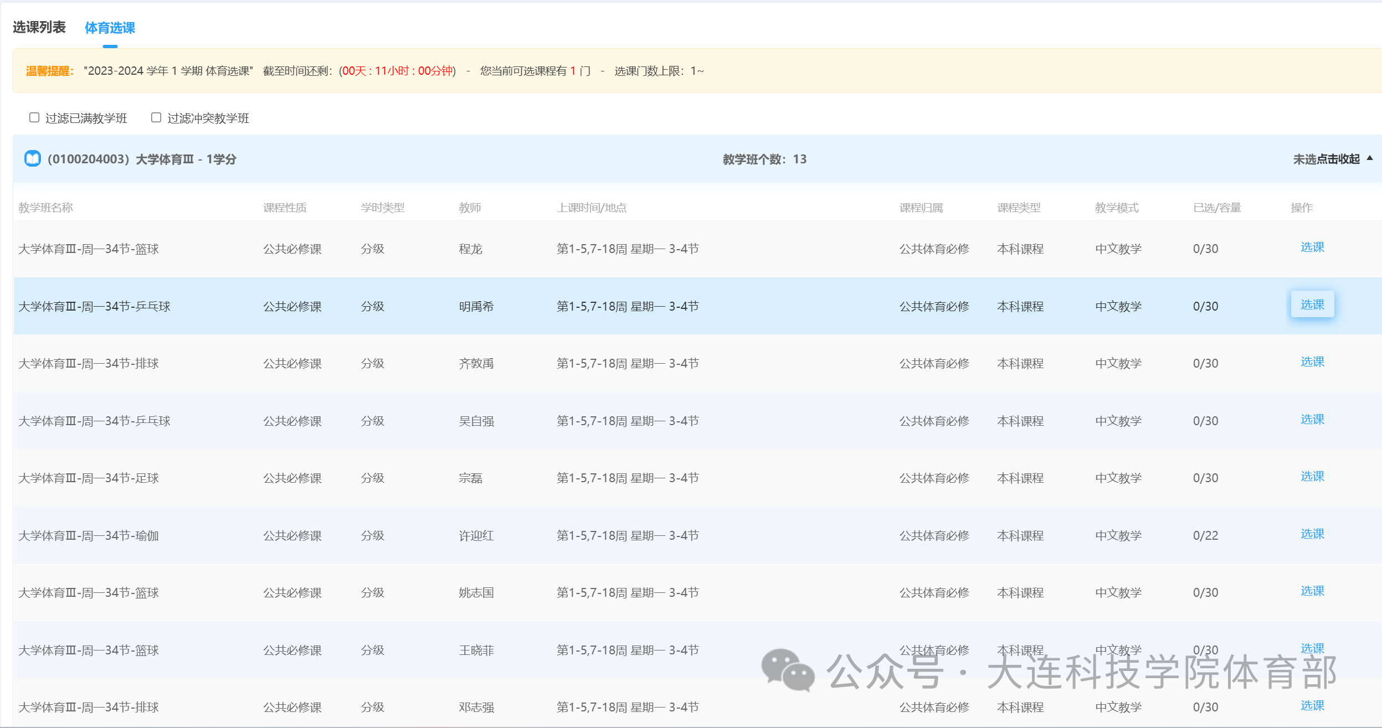The height and width of the screenshot is (728, 1382).
Task: Click the 已选/容量 column header
Action: 1216,208
